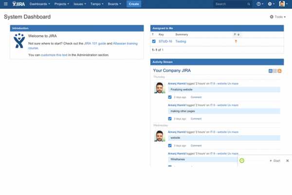Viewport: 292px width, 195px height.
Task: Click task icon under making other pages
Action: point(170,118)
